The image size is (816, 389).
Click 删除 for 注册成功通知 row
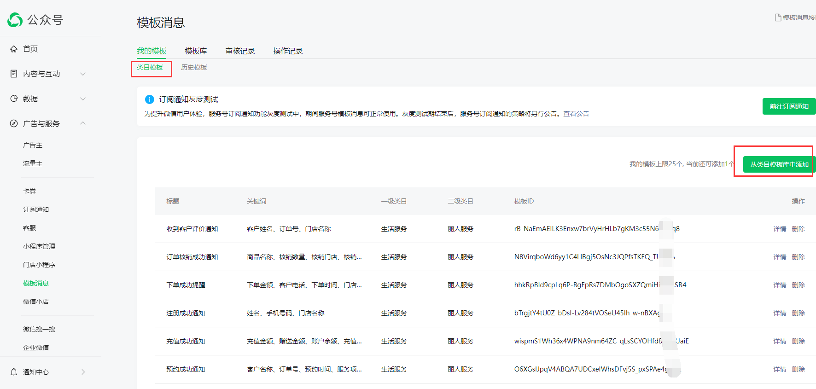click(x=799, y=313)
